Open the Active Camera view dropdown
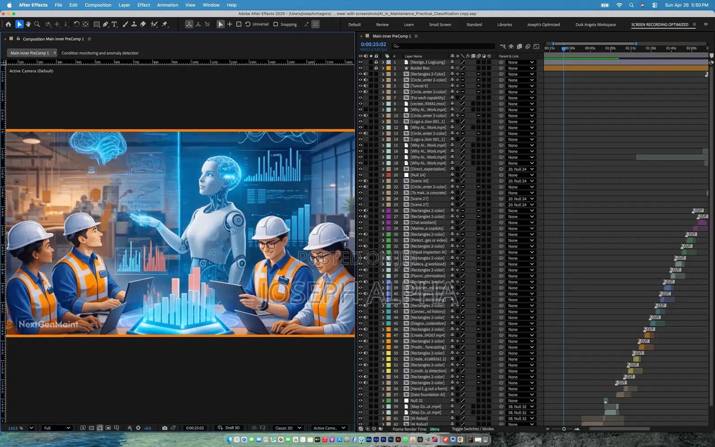The width and height of the screenshot is (715, 447). (x=329, y=428)
